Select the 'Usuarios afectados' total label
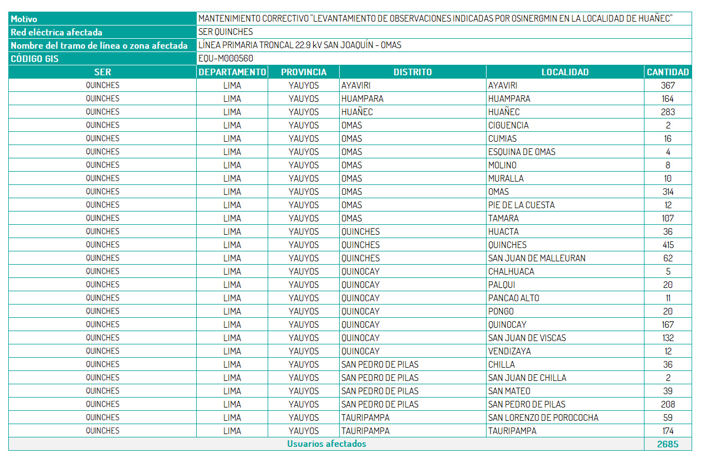This screenshot has width=701, height=464. click(326, 444)
